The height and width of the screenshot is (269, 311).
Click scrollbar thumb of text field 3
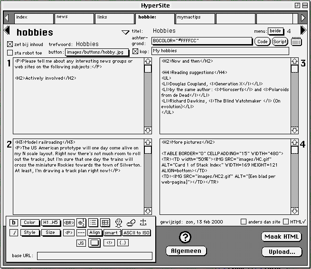(x=294, y=69)
